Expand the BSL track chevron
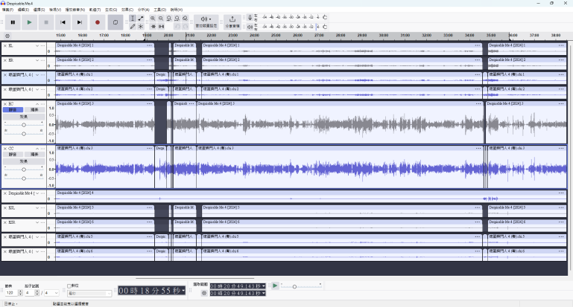The width and height of the screenshot is (573, 307). tap(37, 208)
